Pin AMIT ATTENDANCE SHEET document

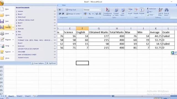(55, 54)
